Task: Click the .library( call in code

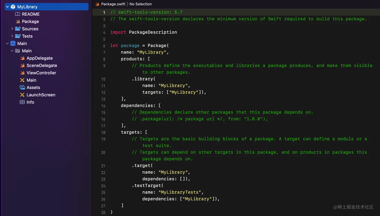Action: click(x=144, y=79)
